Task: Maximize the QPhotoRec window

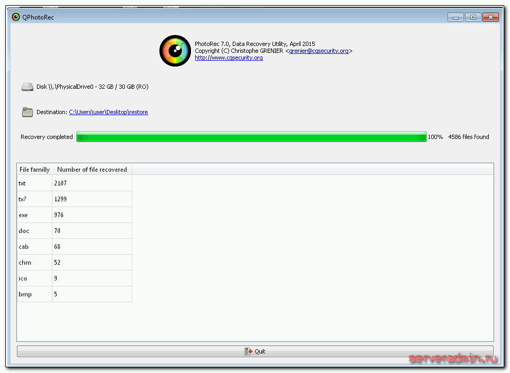Action: (473, 17)
